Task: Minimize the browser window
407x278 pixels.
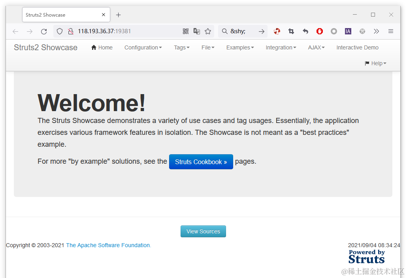Action: point(355,15)
